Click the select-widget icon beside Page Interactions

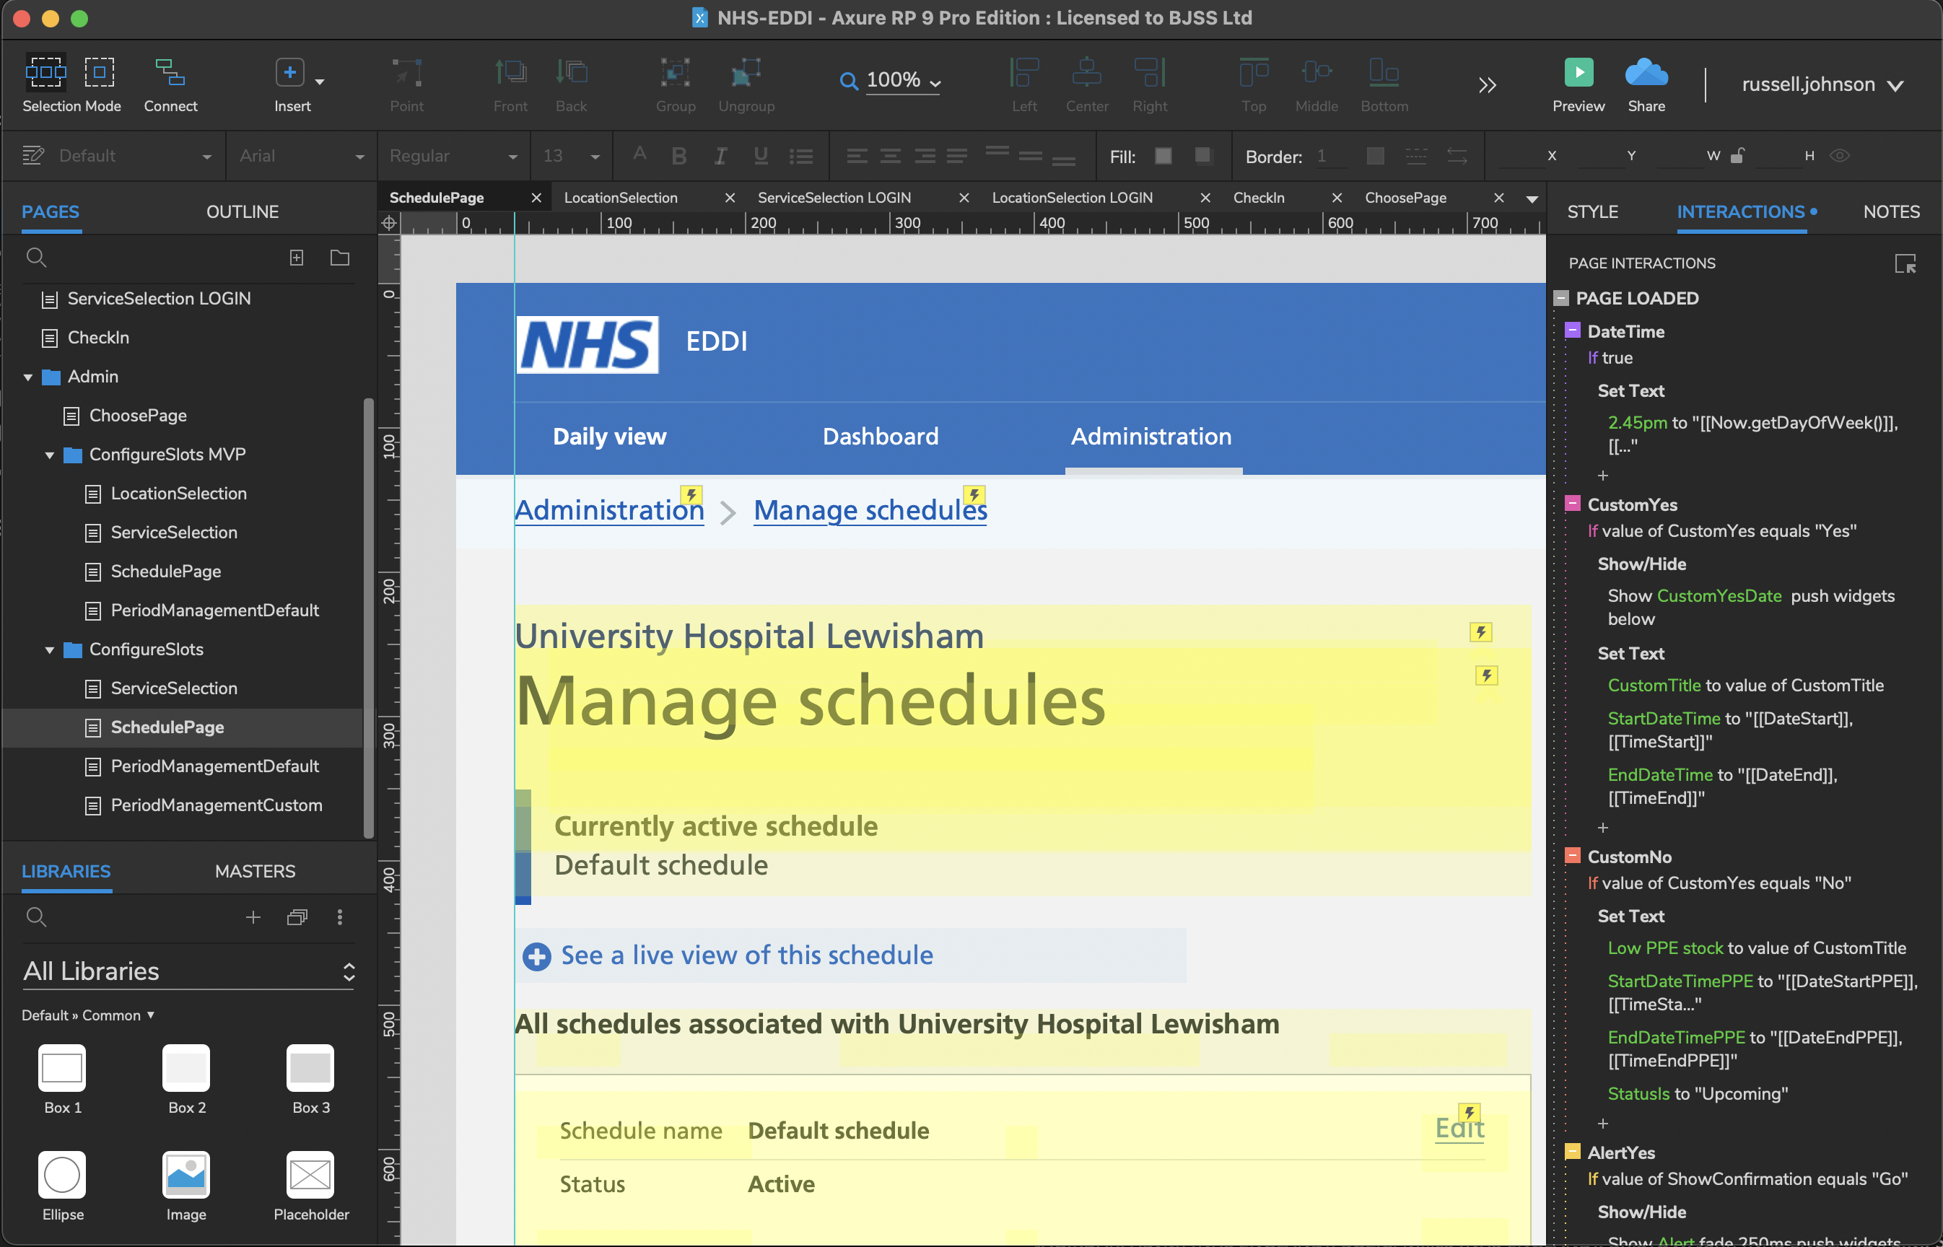pos(1905,263)
